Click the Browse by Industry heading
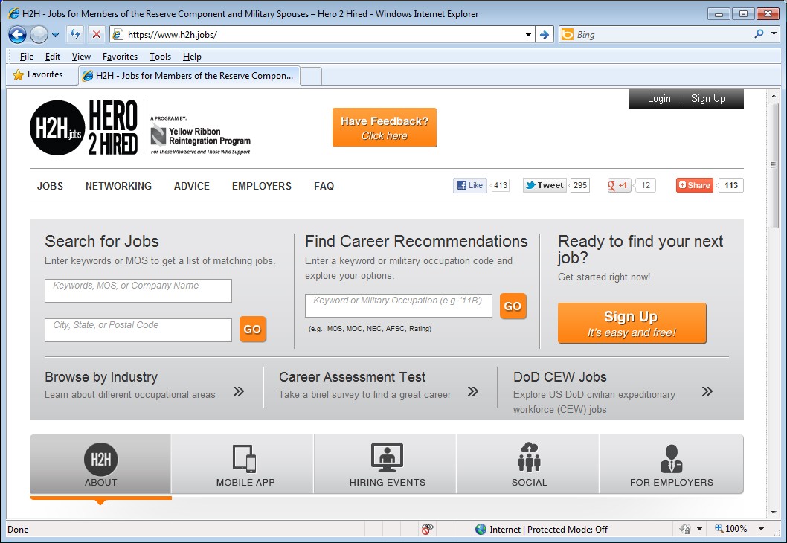The height and width of the screenshot is (543, 787). pyautogui.click(x=101, y=377)
